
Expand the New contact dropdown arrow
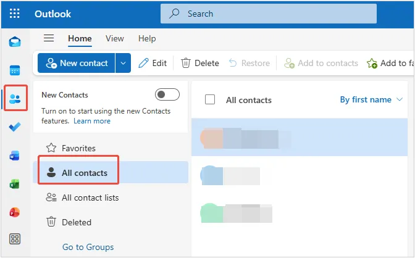124,63
